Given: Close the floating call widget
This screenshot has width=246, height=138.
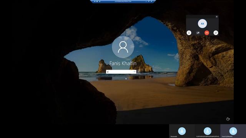Looking at the screenshot, I should pos(217,16).
